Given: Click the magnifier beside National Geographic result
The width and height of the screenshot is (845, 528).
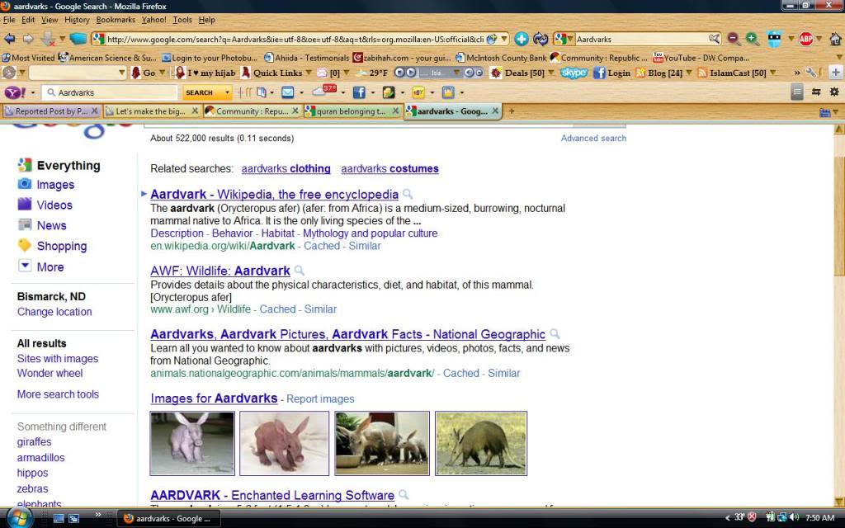Looking at the screenshot, I should click(x=555, y=334).
